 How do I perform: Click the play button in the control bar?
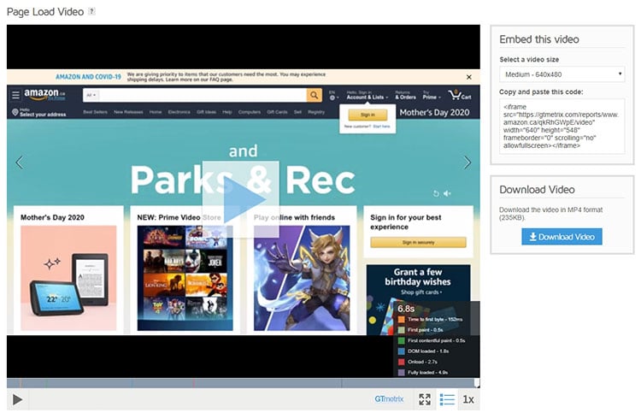[17, 399]
